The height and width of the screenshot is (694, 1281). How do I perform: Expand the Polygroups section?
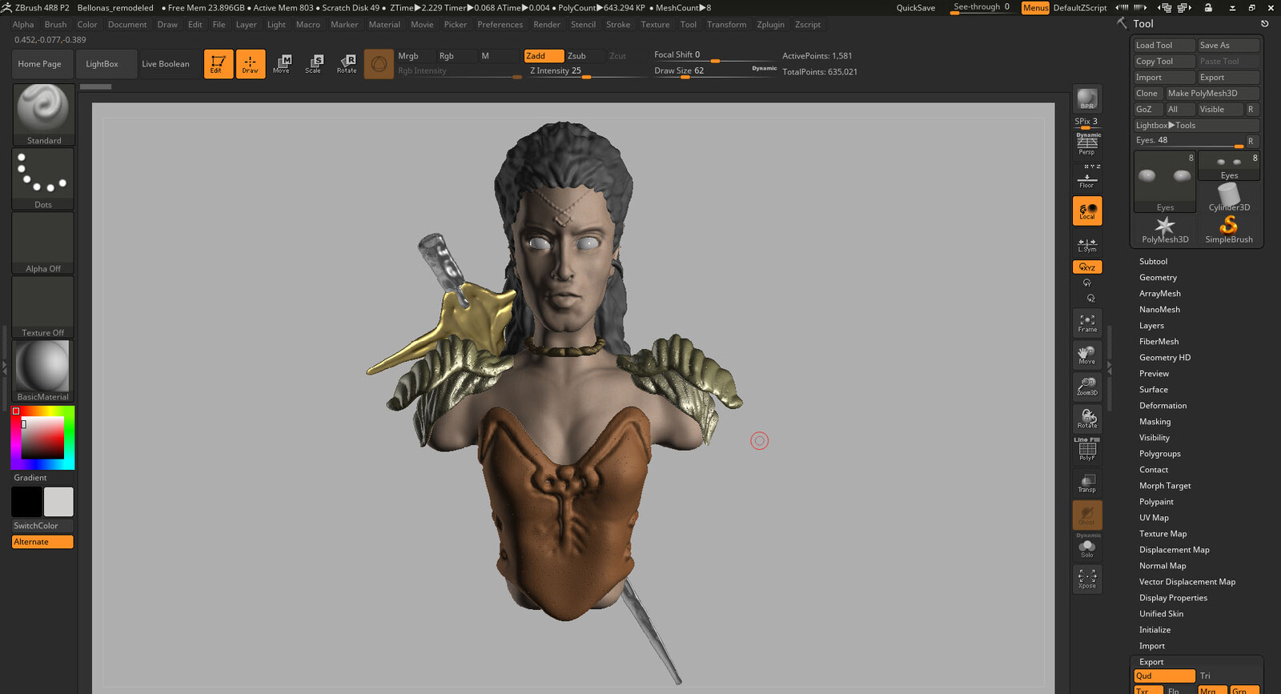[x=1159, y=454]
